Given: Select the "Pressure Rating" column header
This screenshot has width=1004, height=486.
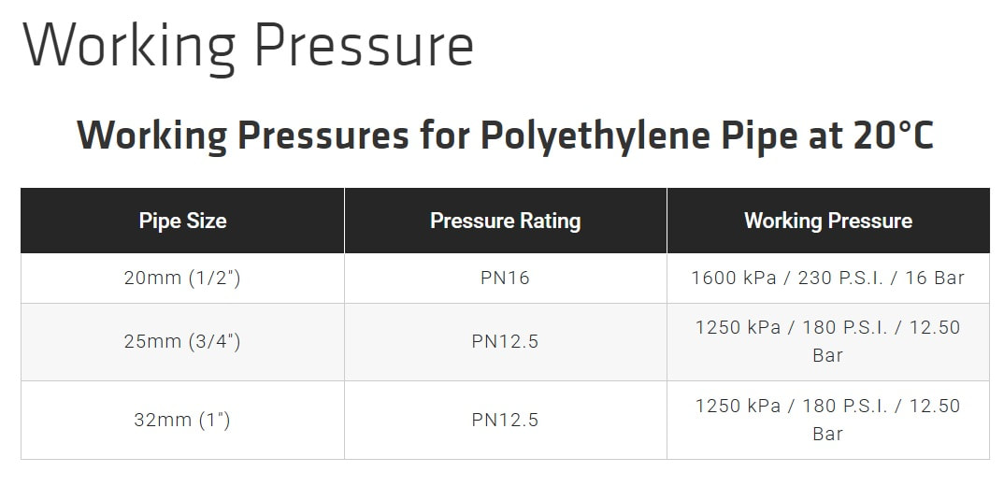Looking at the screenshot, I should (x=505, y=221).
